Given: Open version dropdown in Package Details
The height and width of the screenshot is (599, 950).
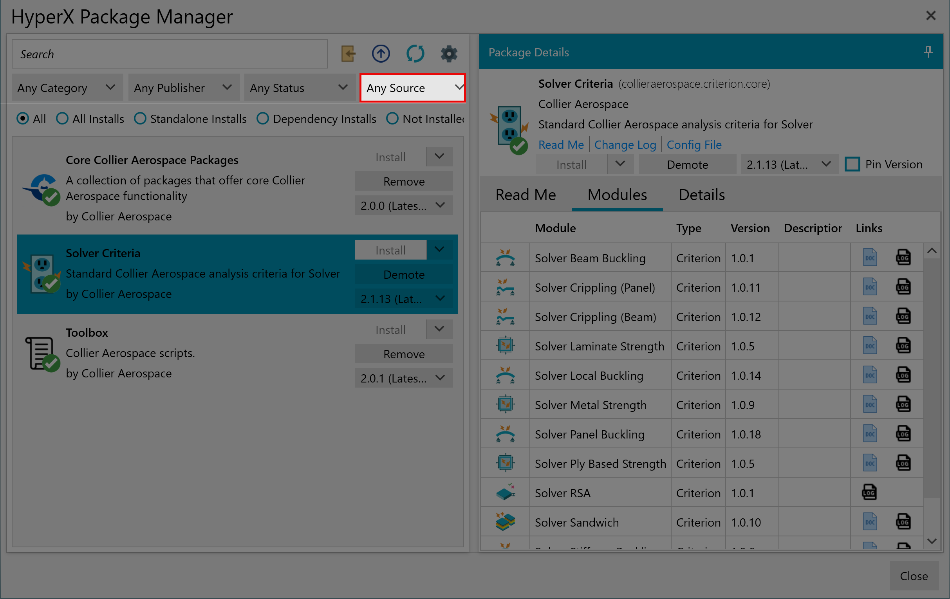Looking at the screenshot, I should click(789, 164).
